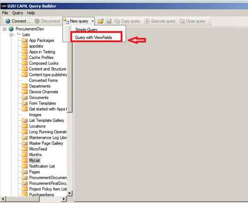Screen dimensions: 248x203
Task: Select the MyList tree item
Action: (x=35, y=161)
